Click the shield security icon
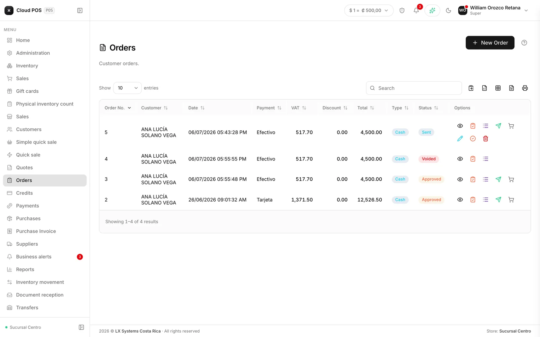This screenshot has width=540, height=337. 402,10
